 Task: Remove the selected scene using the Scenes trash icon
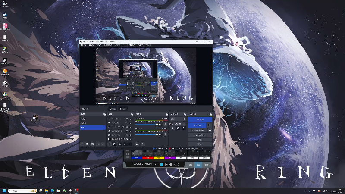(87, 144)
